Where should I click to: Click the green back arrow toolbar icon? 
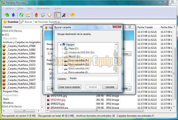[x=7, y=15]
